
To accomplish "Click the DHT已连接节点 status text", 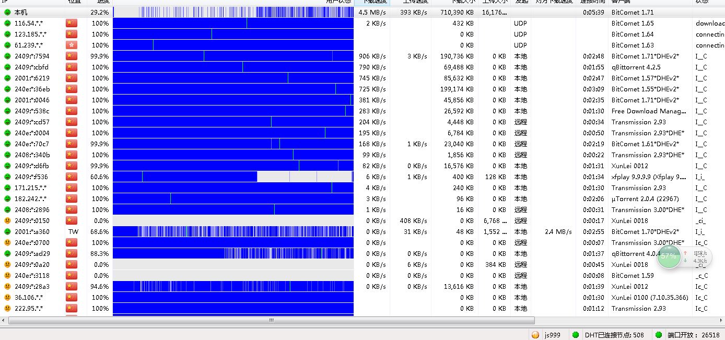I will click(614, 335).
